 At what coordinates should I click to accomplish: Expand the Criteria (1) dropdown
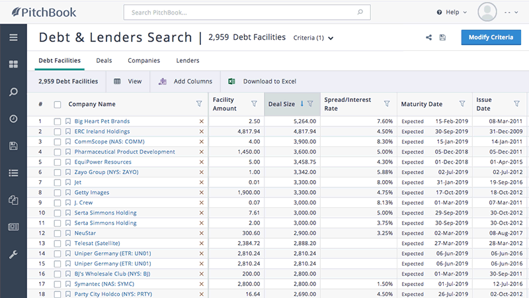click(x=313, y=38)
